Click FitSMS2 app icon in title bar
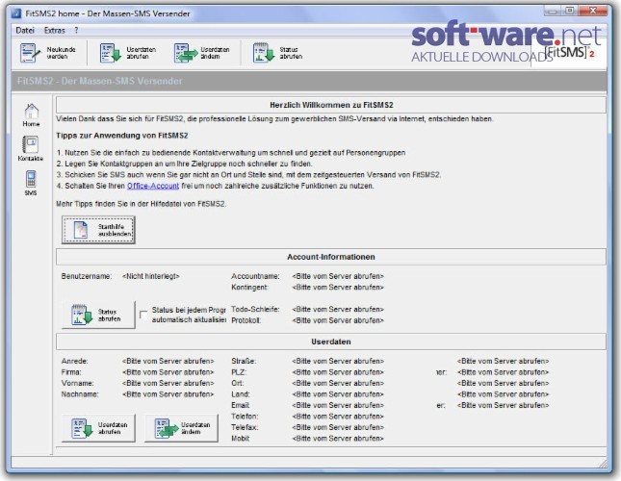 coord(16,13)
